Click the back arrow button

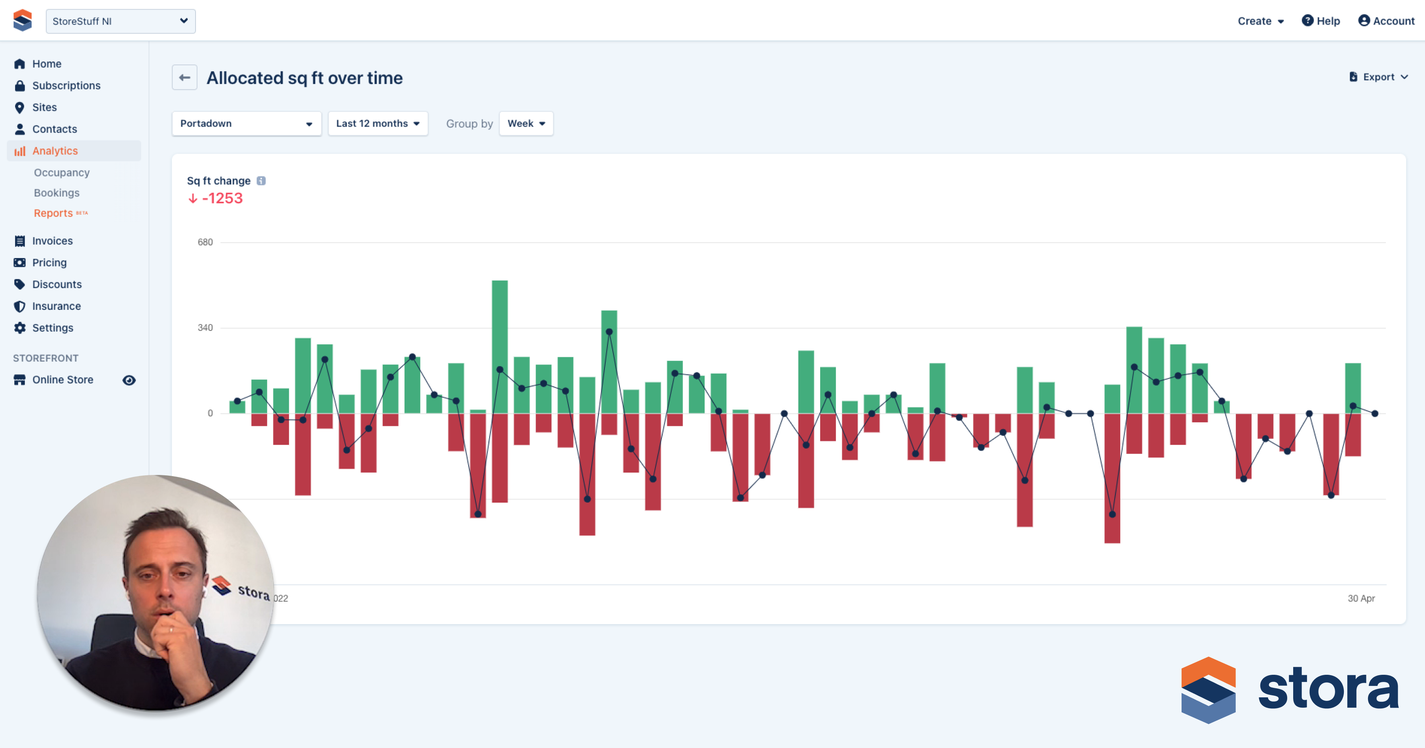click(184, 78)
